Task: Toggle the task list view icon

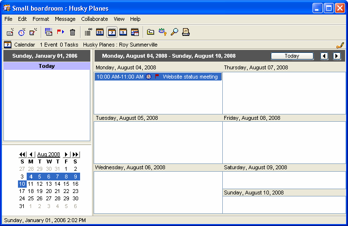Action: tap(88, 32)
